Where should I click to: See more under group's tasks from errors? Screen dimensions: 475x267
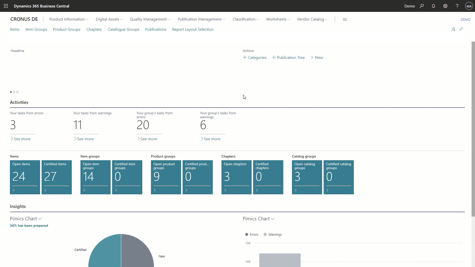tap(147, 139)
